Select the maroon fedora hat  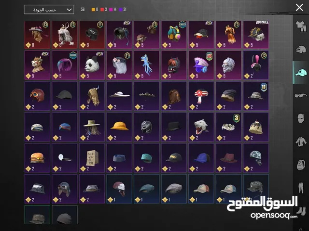228,158
